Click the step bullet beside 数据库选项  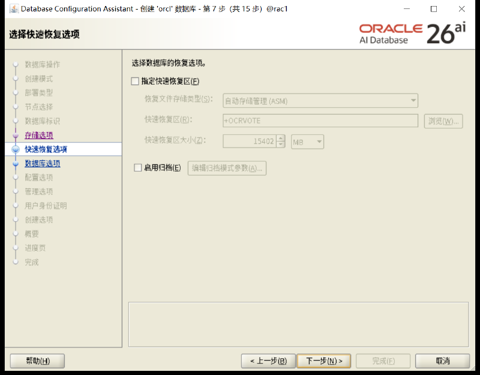click(16, 163)
